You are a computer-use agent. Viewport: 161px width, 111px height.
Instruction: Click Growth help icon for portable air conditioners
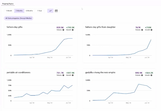73,75
